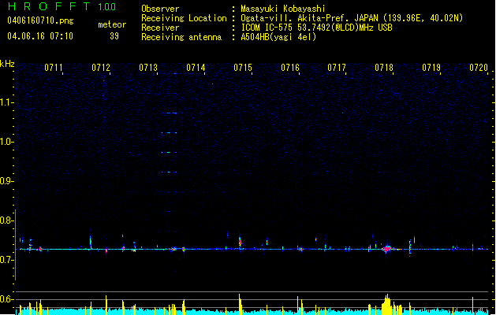The width and height of the screenshot is (496, 315).
Task: Click the Receiving antenna label
Action: [181, 37]
